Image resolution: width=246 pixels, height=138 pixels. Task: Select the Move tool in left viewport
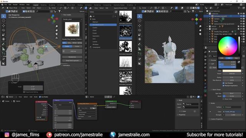(x=3, y=26)
